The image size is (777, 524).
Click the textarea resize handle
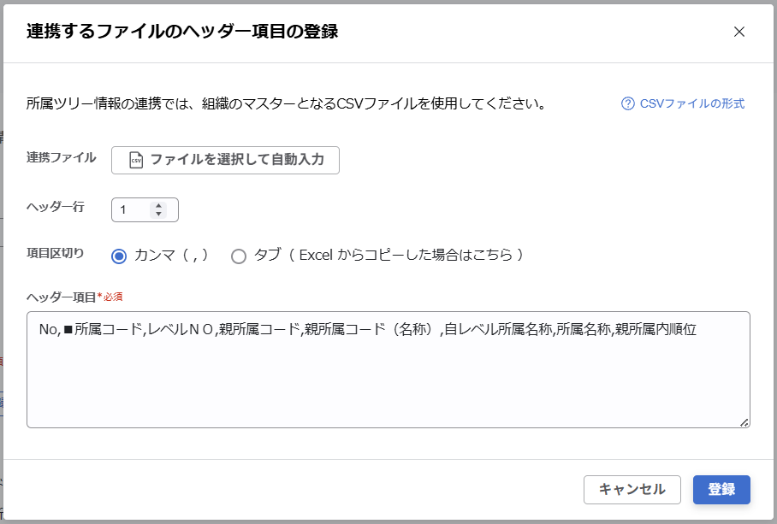[744, 422]
